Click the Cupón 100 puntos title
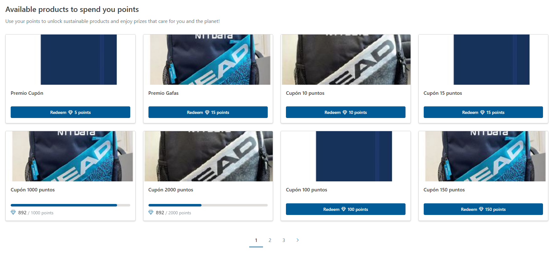Viewport: 559px width, 257px height. (306, 190)
